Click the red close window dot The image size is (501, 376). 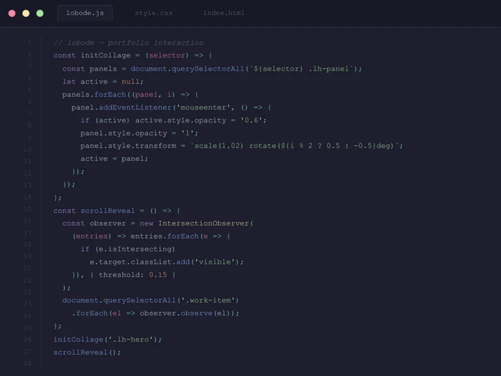(12, 13)
